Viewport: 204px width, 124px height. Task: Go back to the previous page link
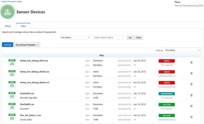click(11, 2)
